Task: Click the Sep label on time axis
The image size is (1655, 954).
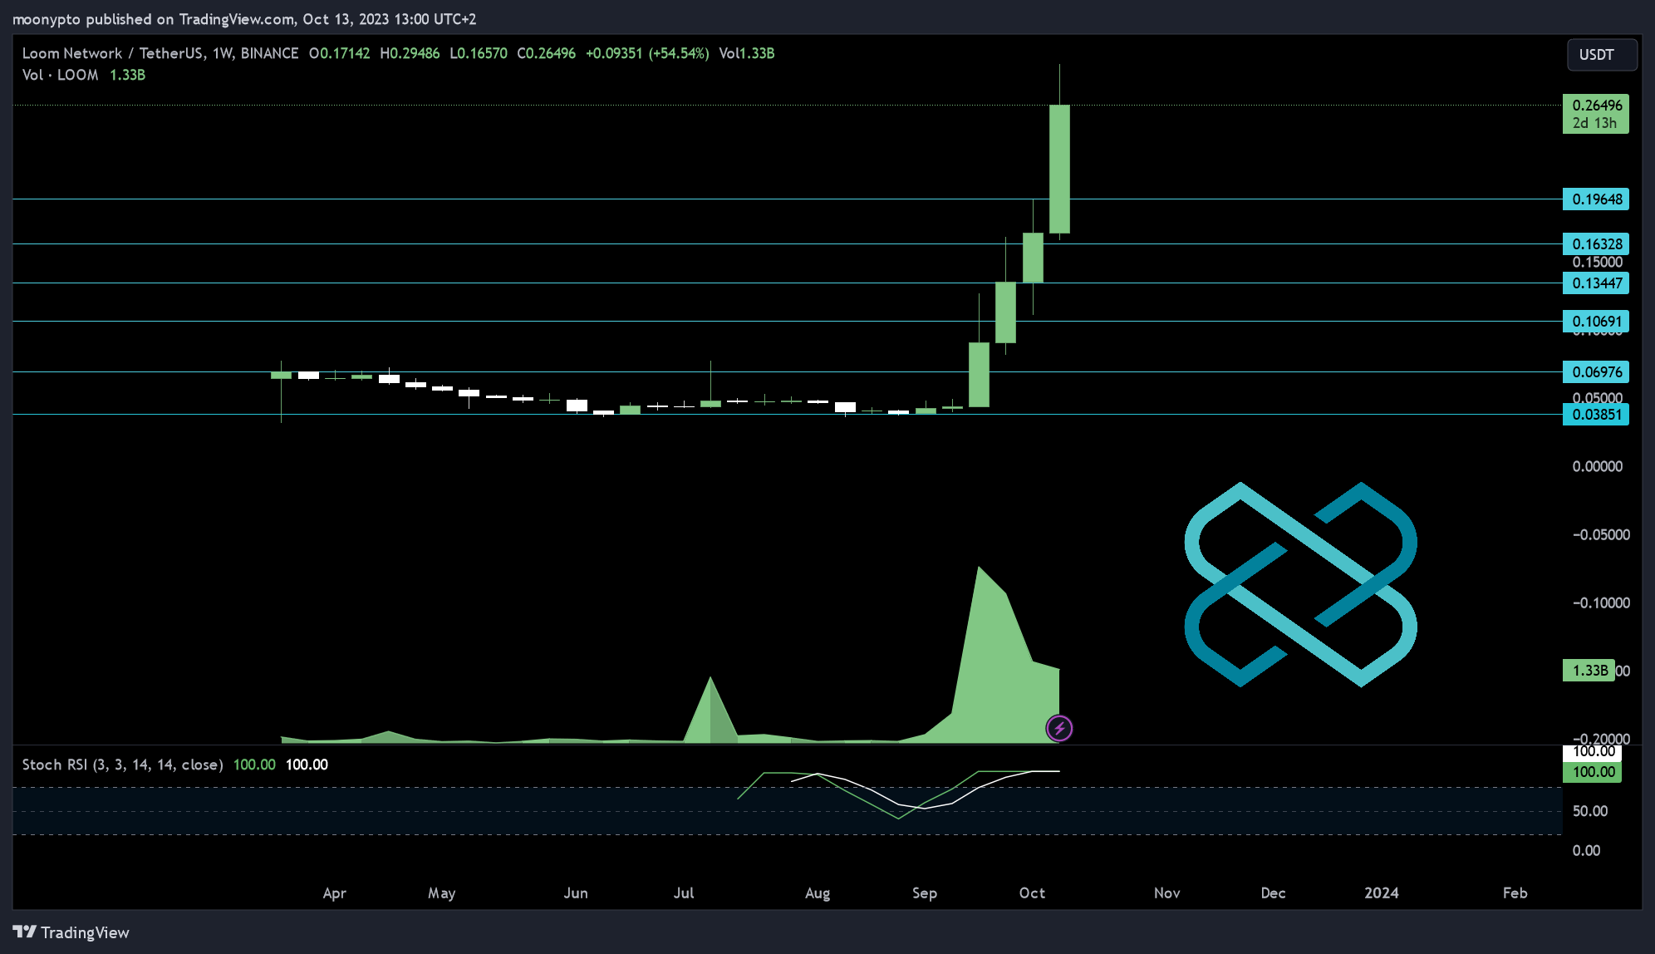Action: (925, 893)
